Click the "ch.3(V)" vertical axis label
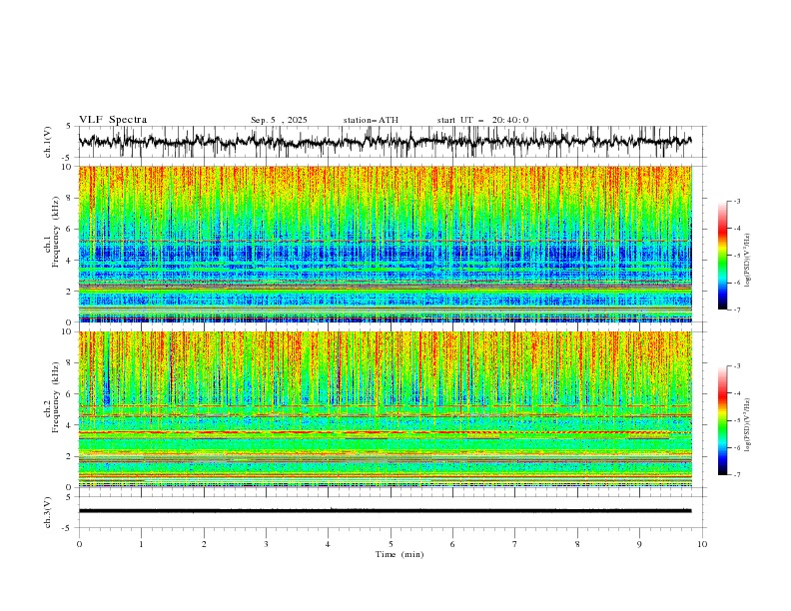The height and width of the screenshot is (611, 791). pos(48,512)
